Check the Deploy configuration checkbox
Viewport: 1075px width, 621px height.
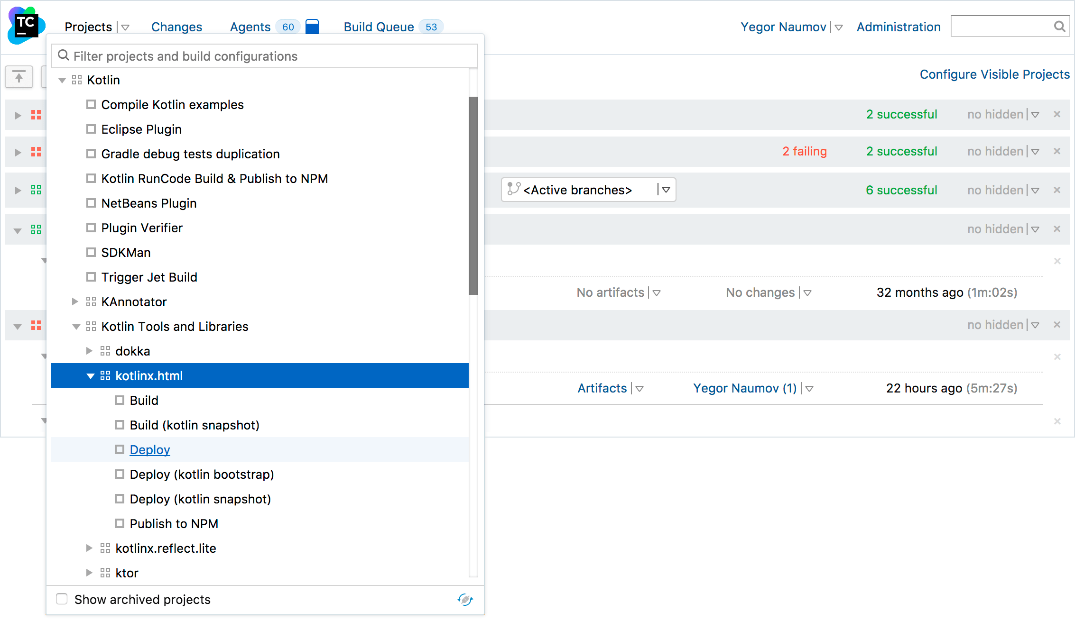click(119, 449)
